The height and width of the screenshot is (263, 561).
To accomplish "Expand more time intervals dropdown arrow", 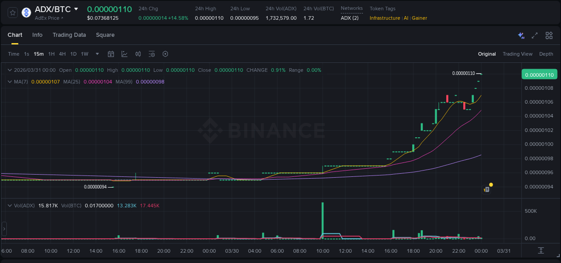I will [x=97, y=54].
